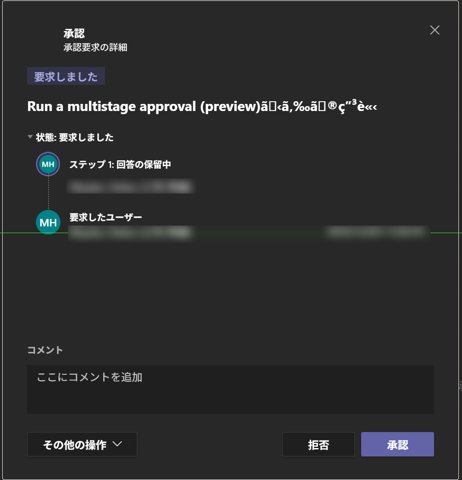Click the 承認要求の詳細 subtitle

[95, 47]
